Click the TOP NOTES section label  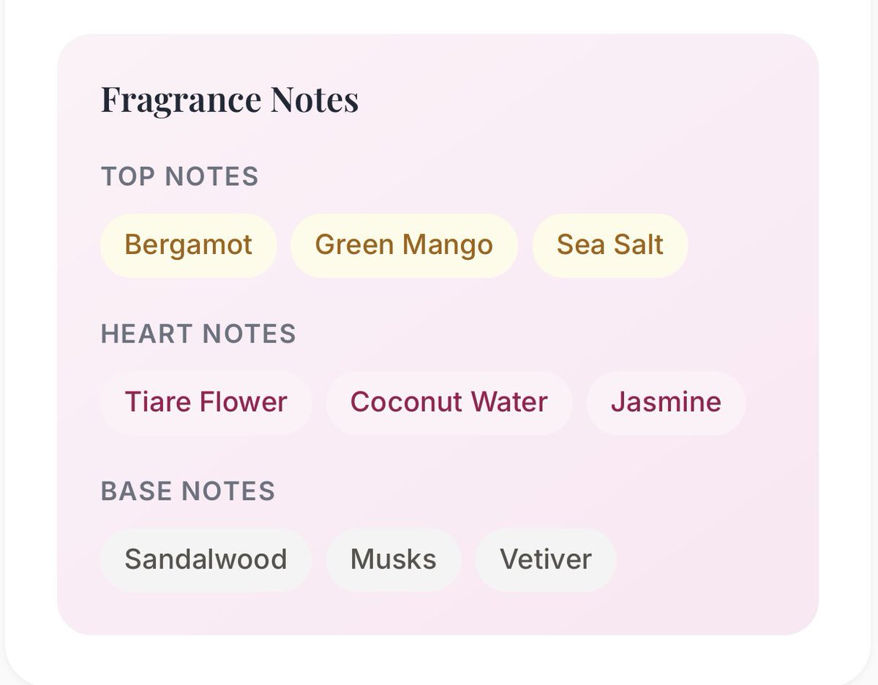click(x=180, y=176)
